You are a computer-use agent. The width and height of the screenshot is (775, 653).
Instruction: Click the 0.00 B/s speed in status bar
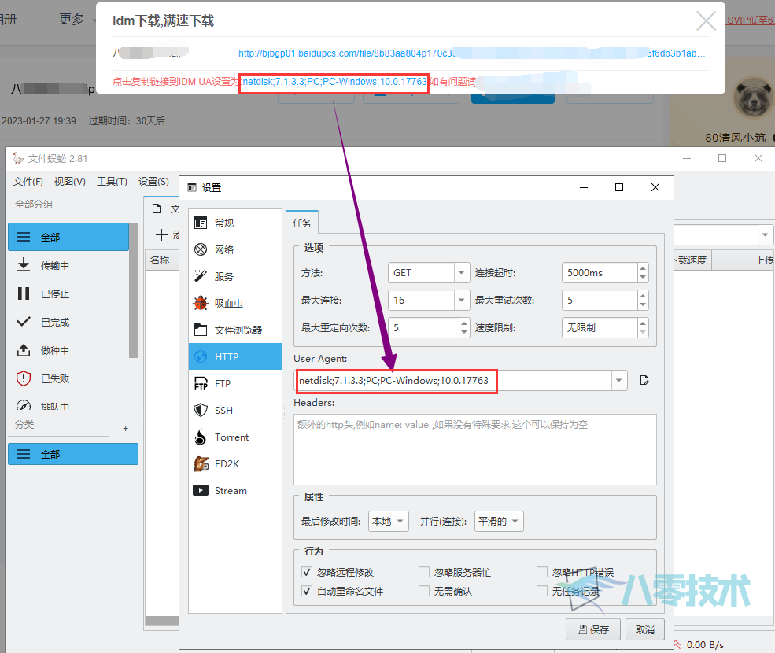pyautogui.click(x=705, y=644)
